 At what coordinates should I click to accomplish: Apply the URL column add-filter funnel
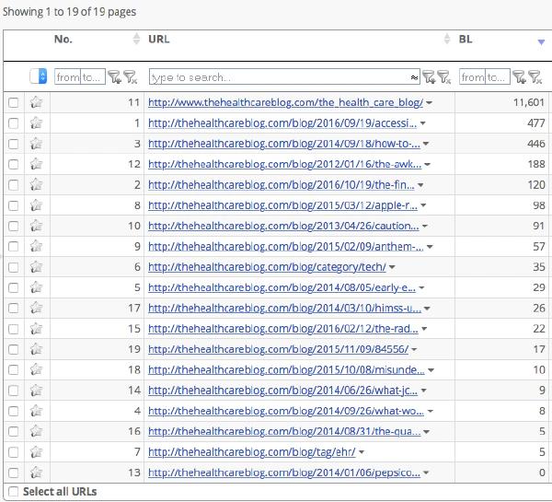pos(429,76)
